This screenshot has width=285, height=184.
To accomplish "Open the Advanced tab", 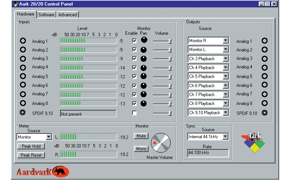I will 68,15.
